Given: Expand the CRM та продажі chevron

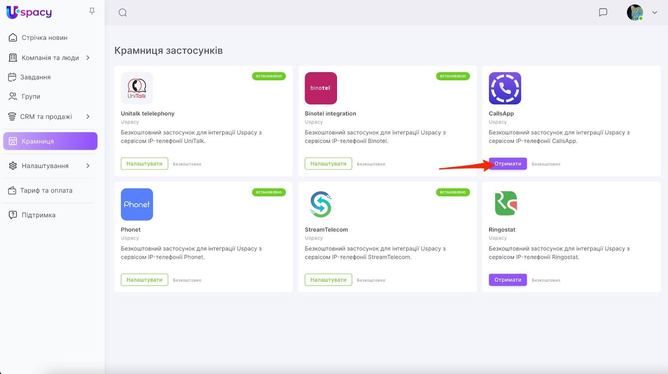Looking at the screenshot, I should [88, 117].
